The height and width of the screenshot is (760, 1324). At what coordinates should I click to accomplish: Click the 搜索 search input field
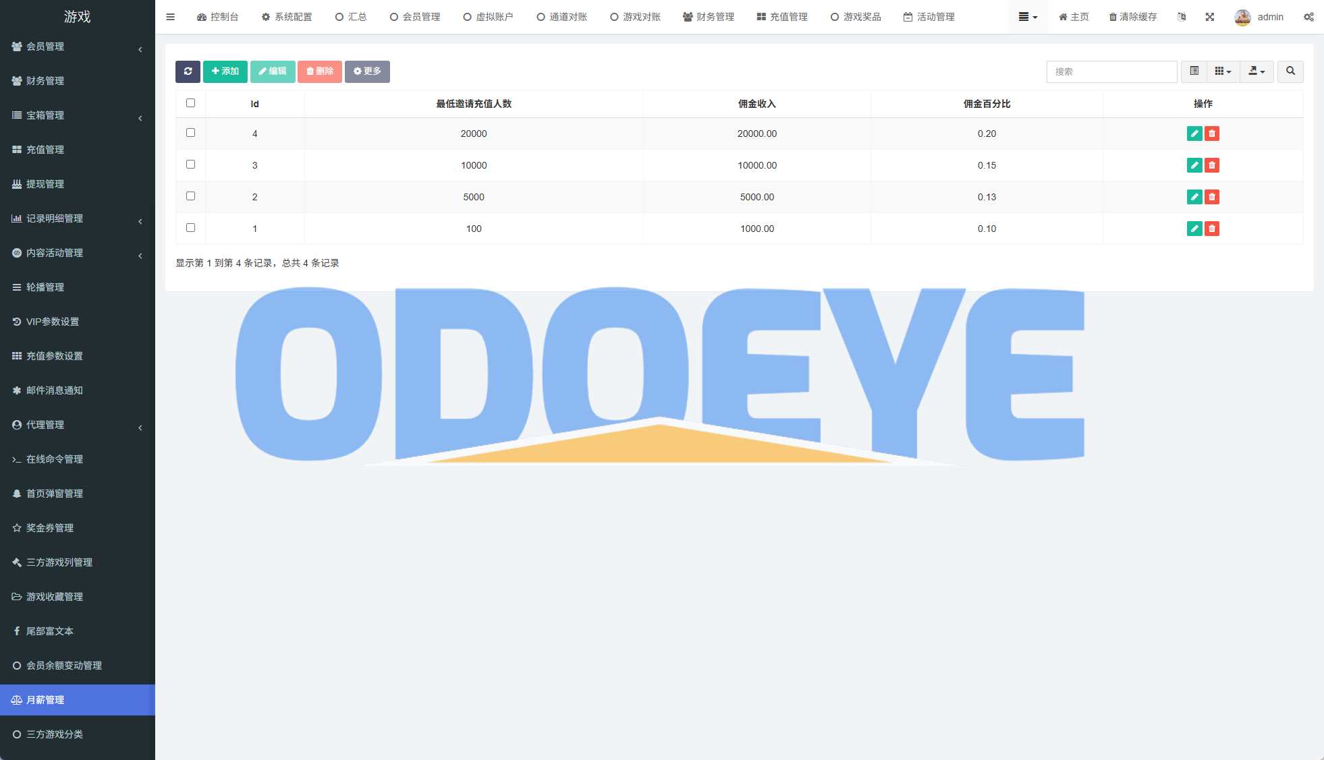point(1111,71)
